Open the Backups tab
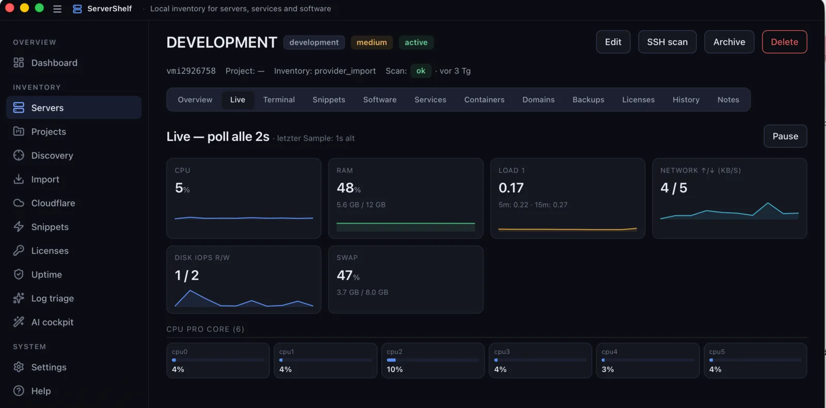Image resolution: width=826 pixels, height=408 pixels. tap(589, 99)
